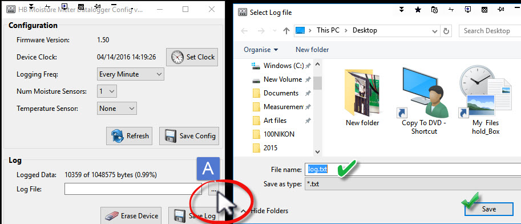The width and height of the screenshot is (521, 224).
Task: Go up one folder level arrow
Action: [x=286, y=31]
